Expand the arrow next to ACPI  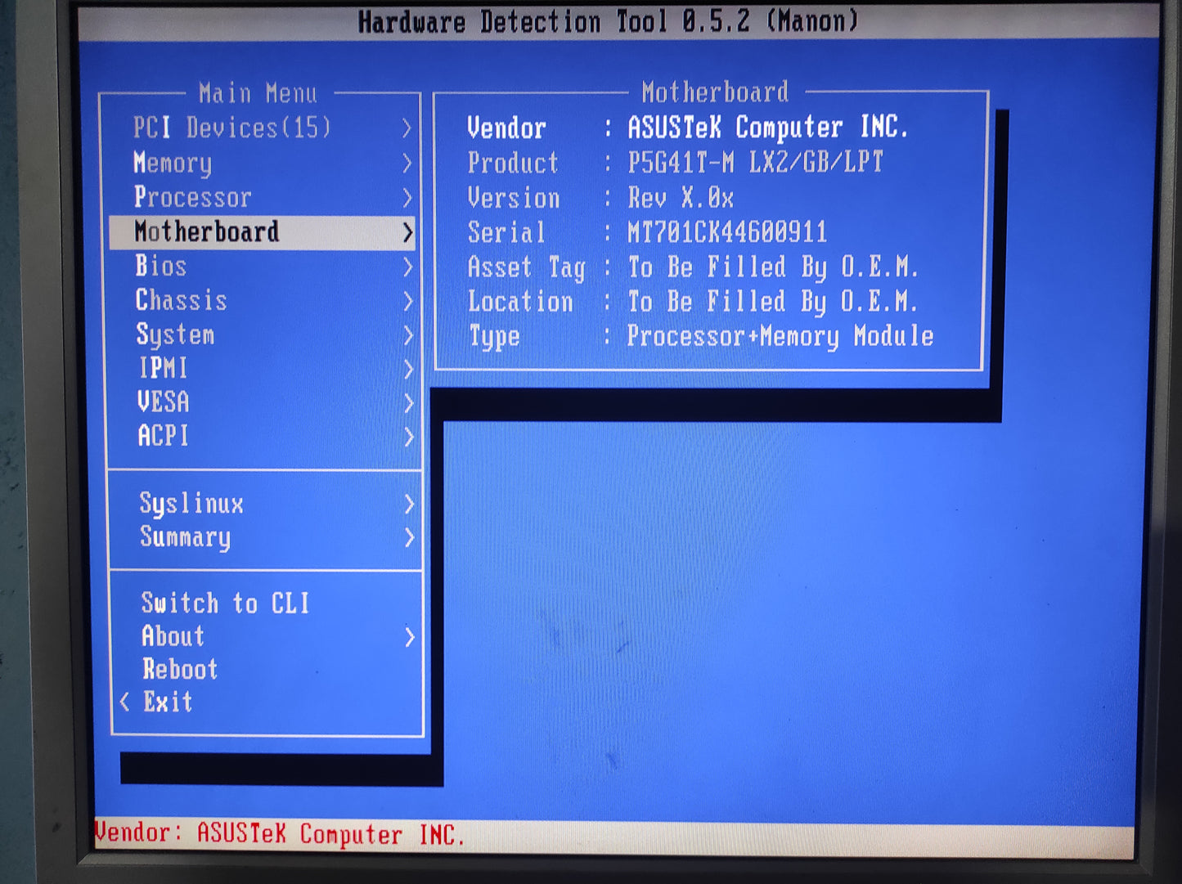pos(408,438)
